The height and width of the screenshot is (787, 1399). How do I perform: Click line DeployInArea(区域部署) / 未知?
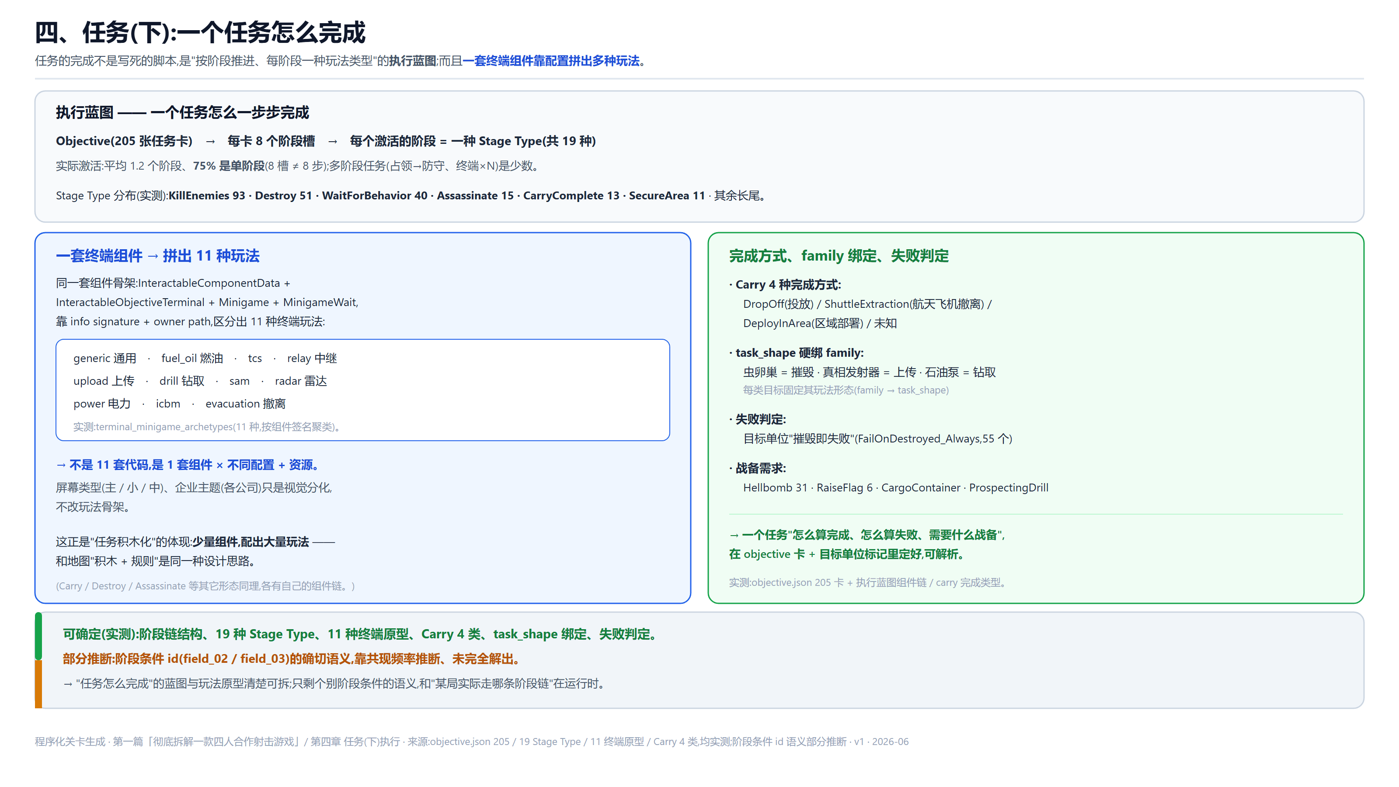[820, 323]
